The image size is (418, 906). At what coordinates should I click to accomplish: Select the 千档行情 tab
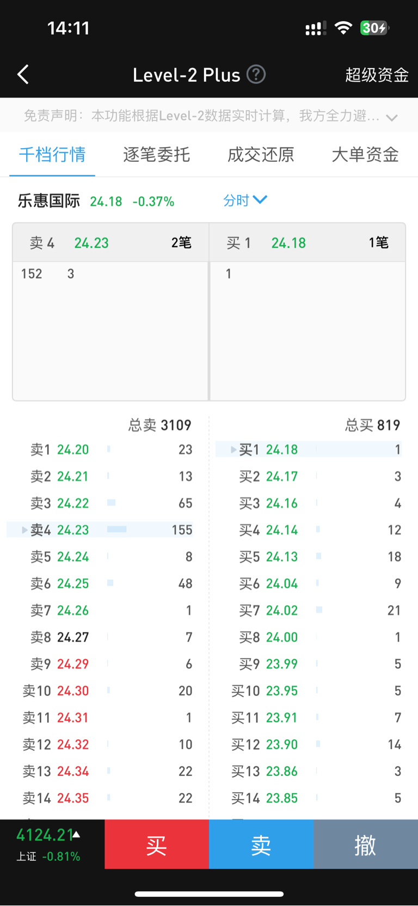pyautogui.click(x=52, y=155)
